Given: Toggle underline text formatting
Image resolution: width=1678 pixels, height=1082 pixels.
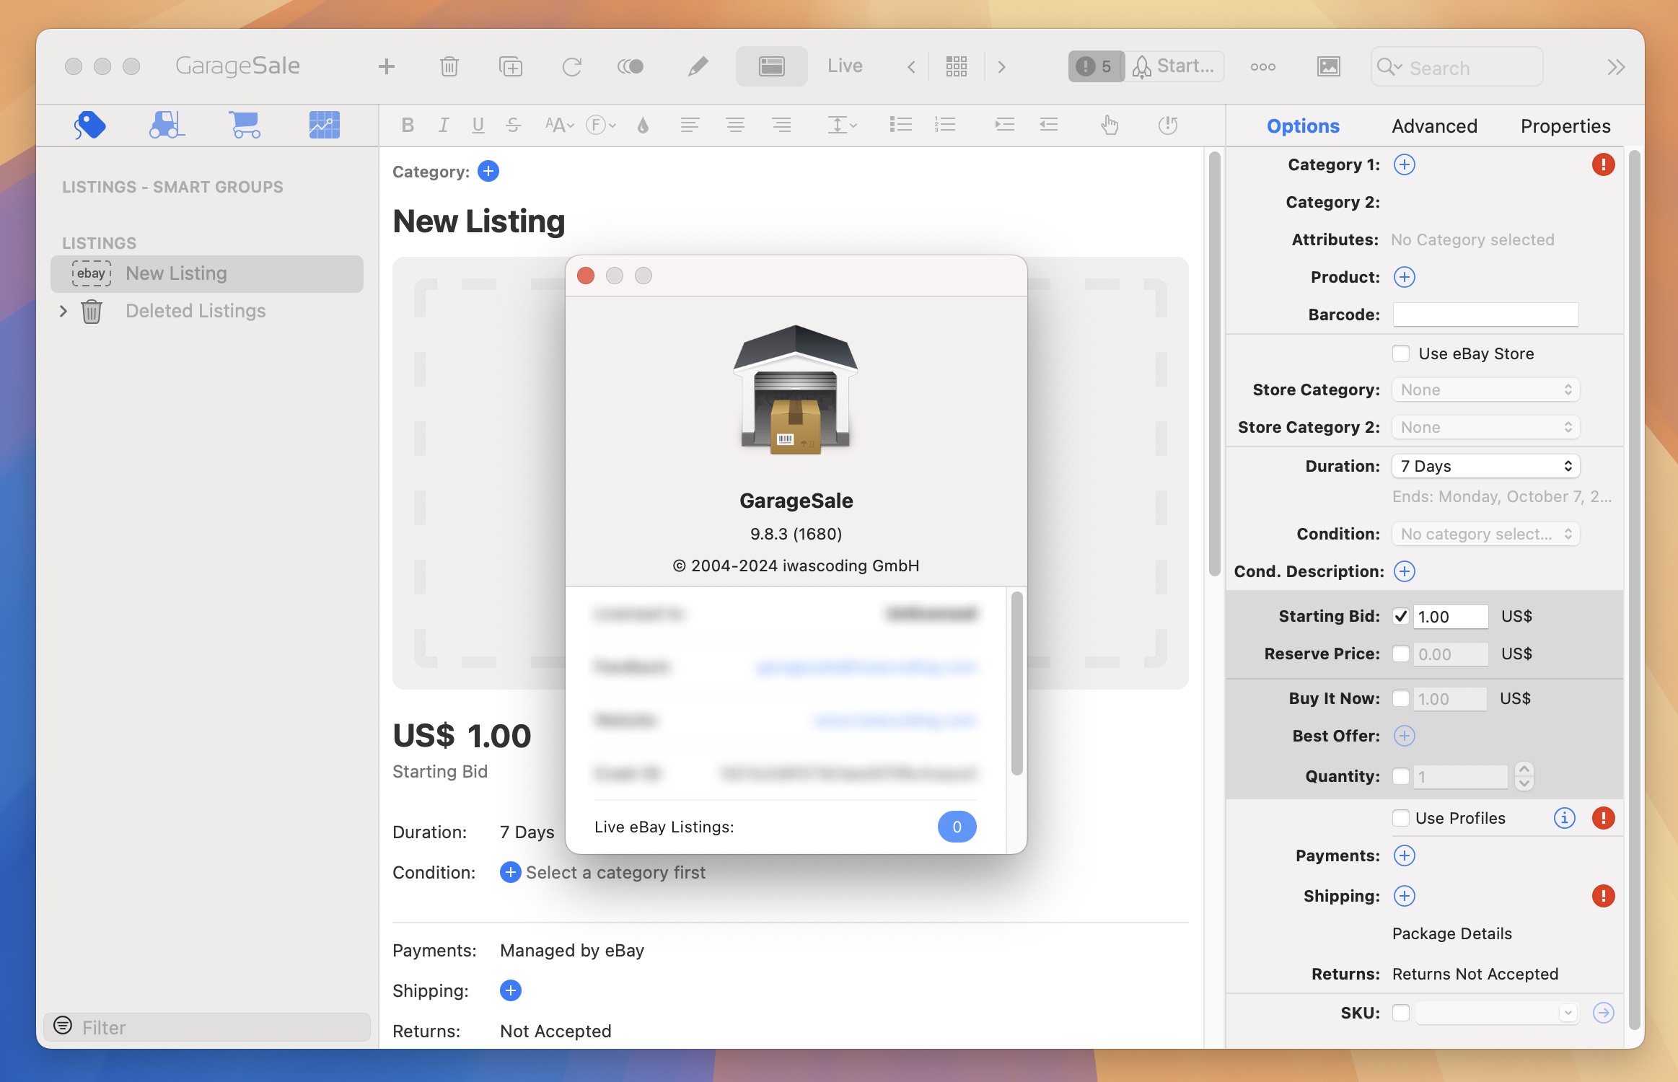Looking at the screenshot, I should (x=478, y=125).
